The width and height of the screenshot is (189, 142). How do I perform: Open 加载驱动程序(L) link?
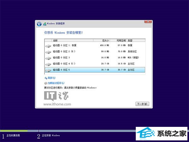pos(56,83)
